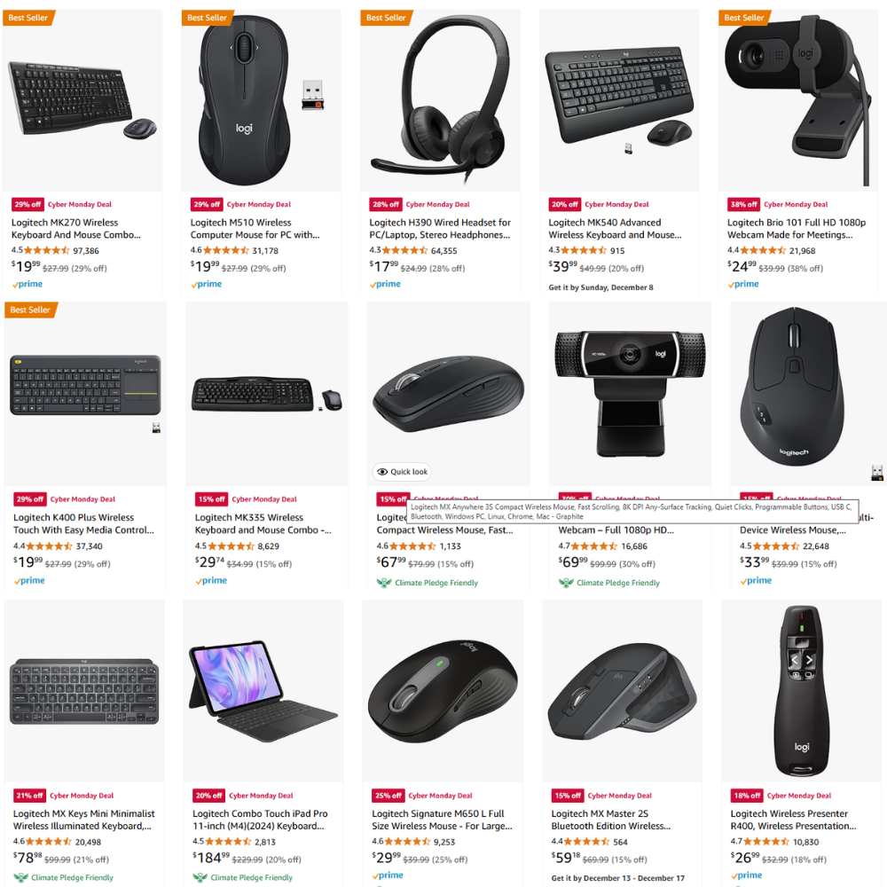The height and width of the screenshot is (887, 887).
Task: Click the MX Master 2S mouse image
Action: click(x=623, y=691)
